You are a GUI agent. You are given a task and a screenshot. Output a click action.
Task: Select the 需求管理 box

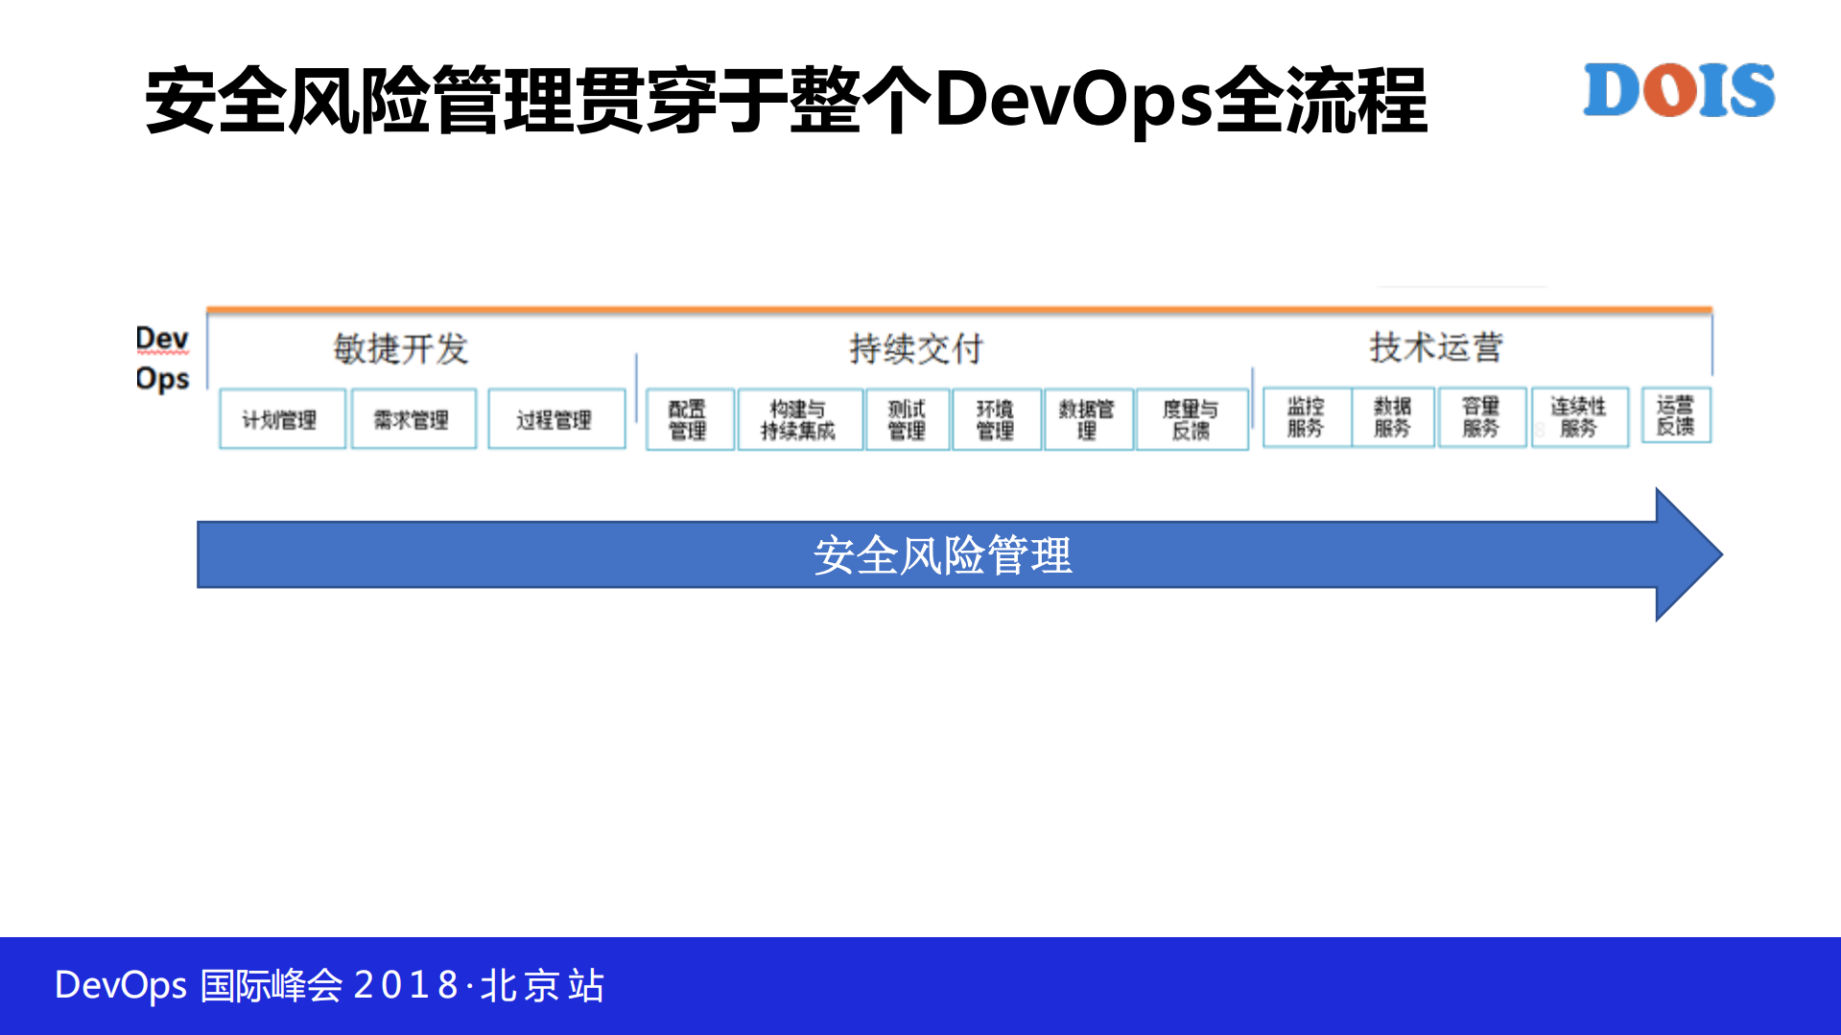pos(413,417)
